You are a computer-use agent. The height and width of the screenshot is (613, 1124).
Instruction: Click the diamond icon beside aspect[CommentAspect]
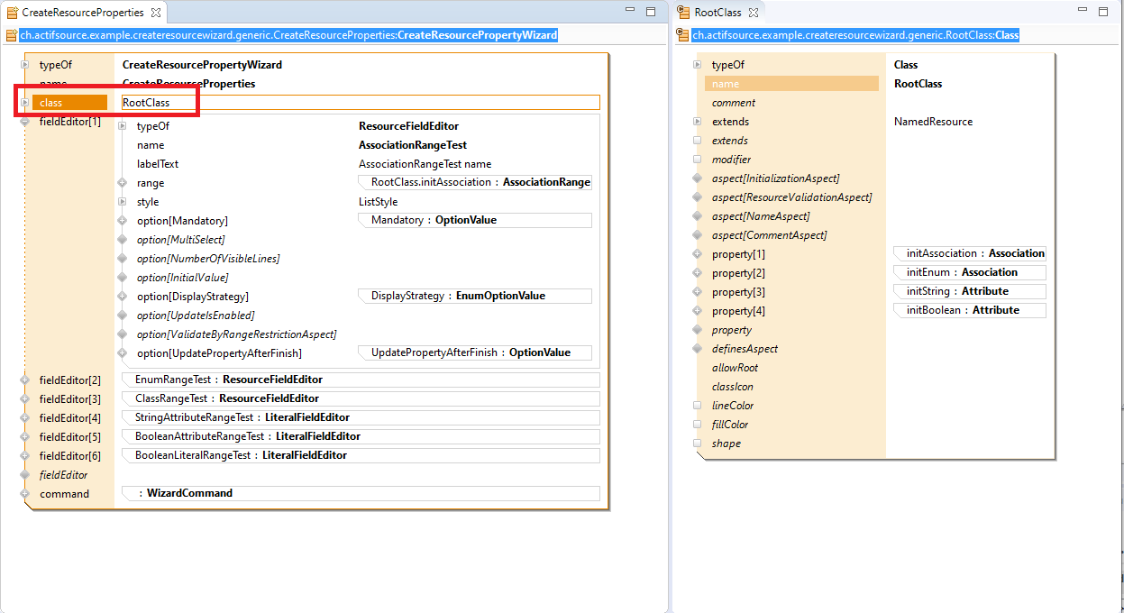(x=697, y=235)
